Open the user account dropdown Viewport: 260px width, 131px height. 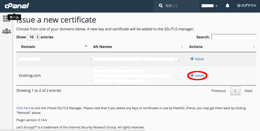210,6
